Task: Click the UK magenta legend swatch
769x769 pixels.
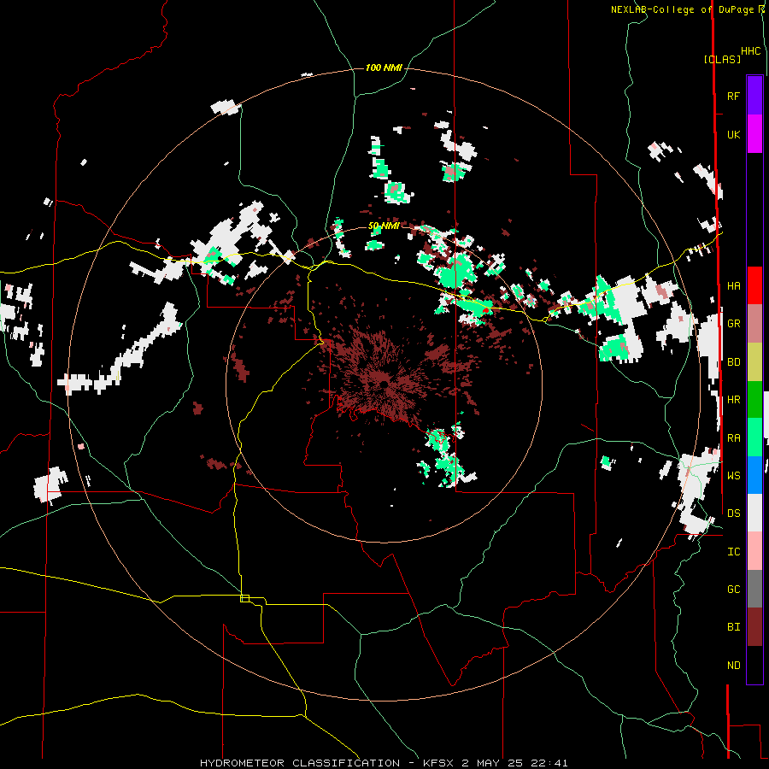Action: coord(754,134)
